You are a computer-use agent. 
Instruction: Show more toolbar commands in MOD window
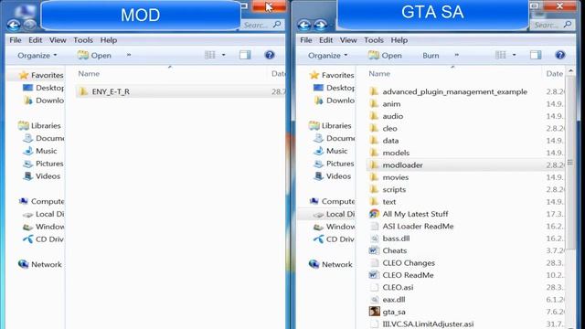tap(129, 55)
